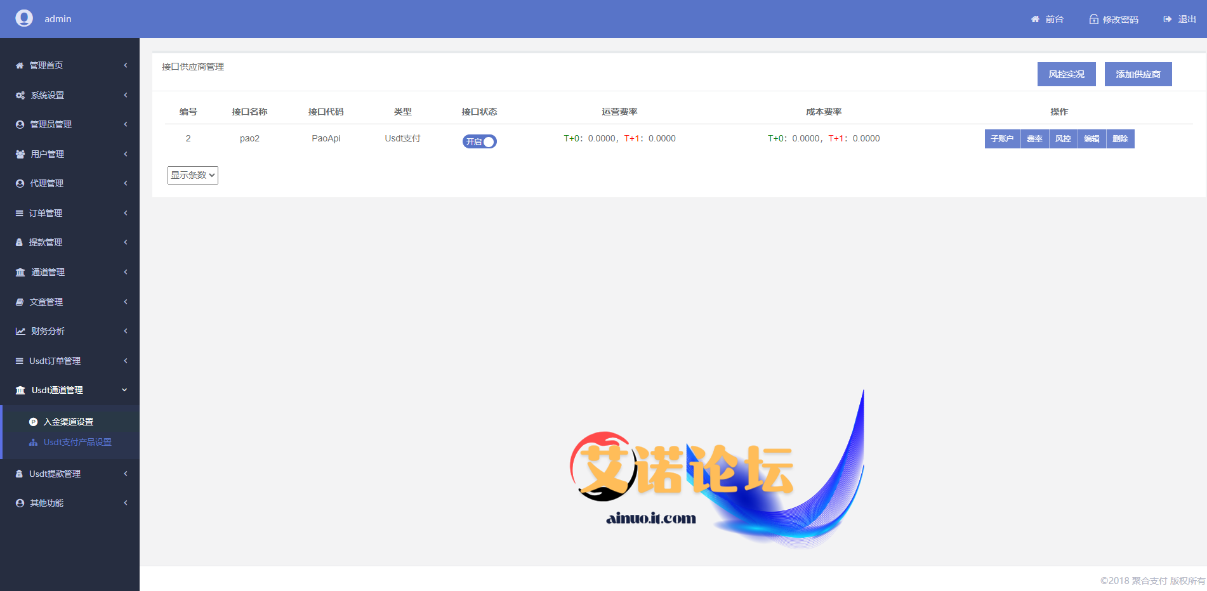The image size is (1207, 591).
Task: Open the 文章管理 menu
Action: point(70,302)
